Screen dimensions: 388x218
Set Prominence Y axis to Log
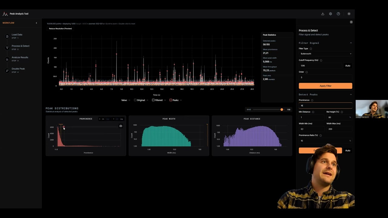coord(121,119)
